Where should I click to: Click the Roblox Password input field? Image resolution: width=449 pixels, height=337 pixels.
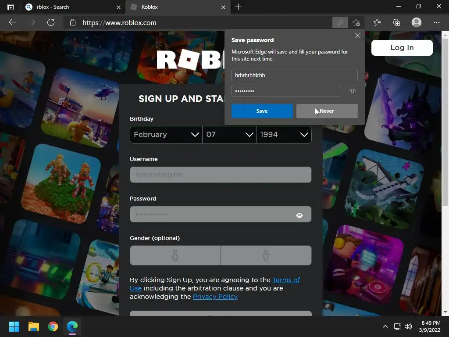coord(221,214)
